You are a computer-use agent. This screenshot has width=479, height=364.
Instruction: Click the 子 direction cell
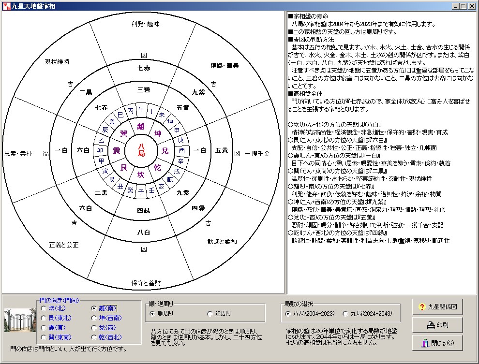coord(141,191)
